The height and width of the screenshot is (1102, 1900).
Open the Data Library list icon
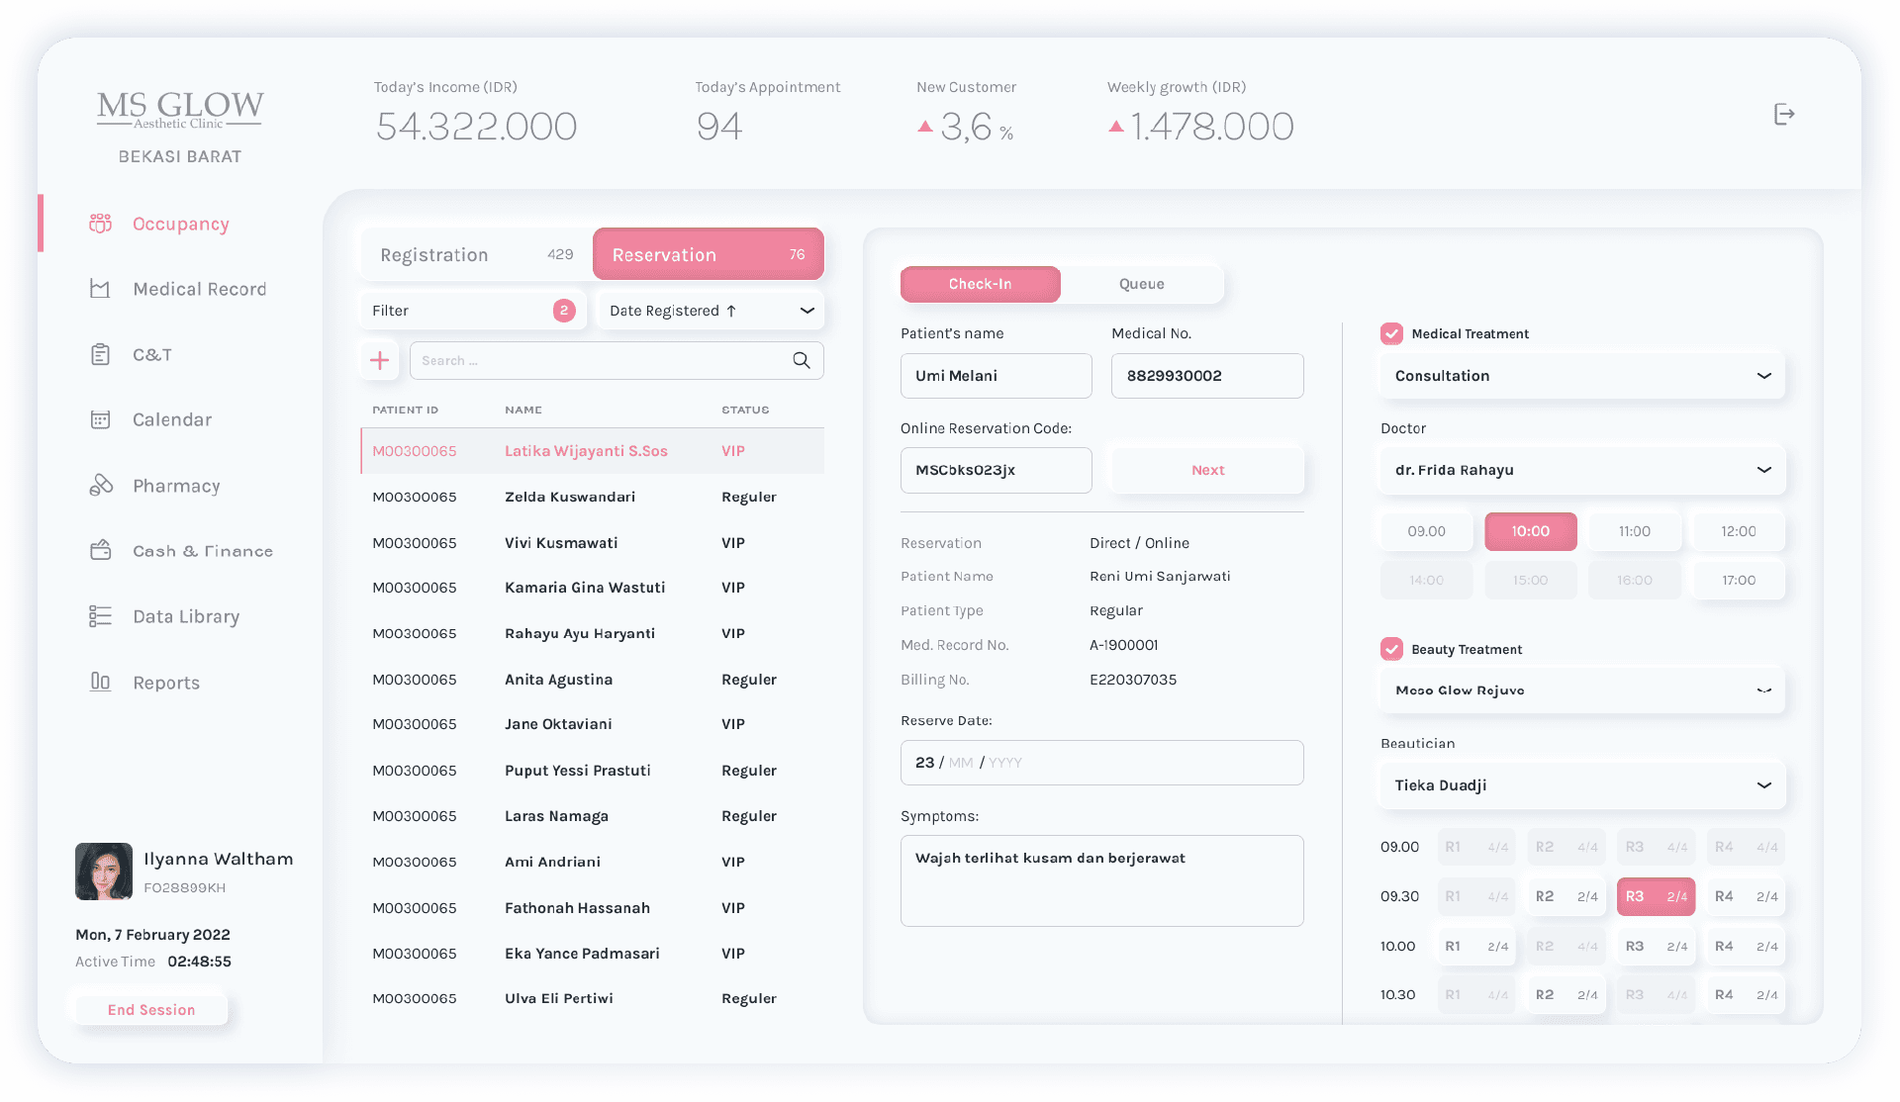tap(100, 616)
